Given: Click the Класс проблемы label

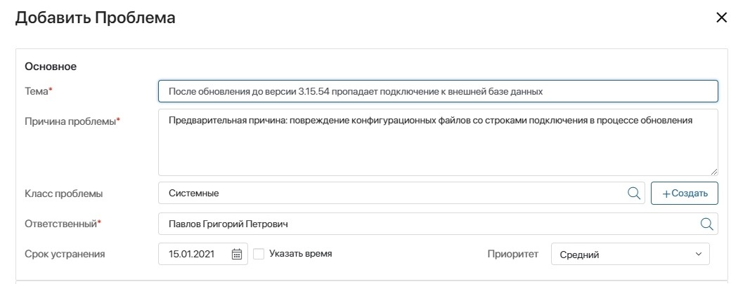Looking at the screenshot, I should pos(63,194).
